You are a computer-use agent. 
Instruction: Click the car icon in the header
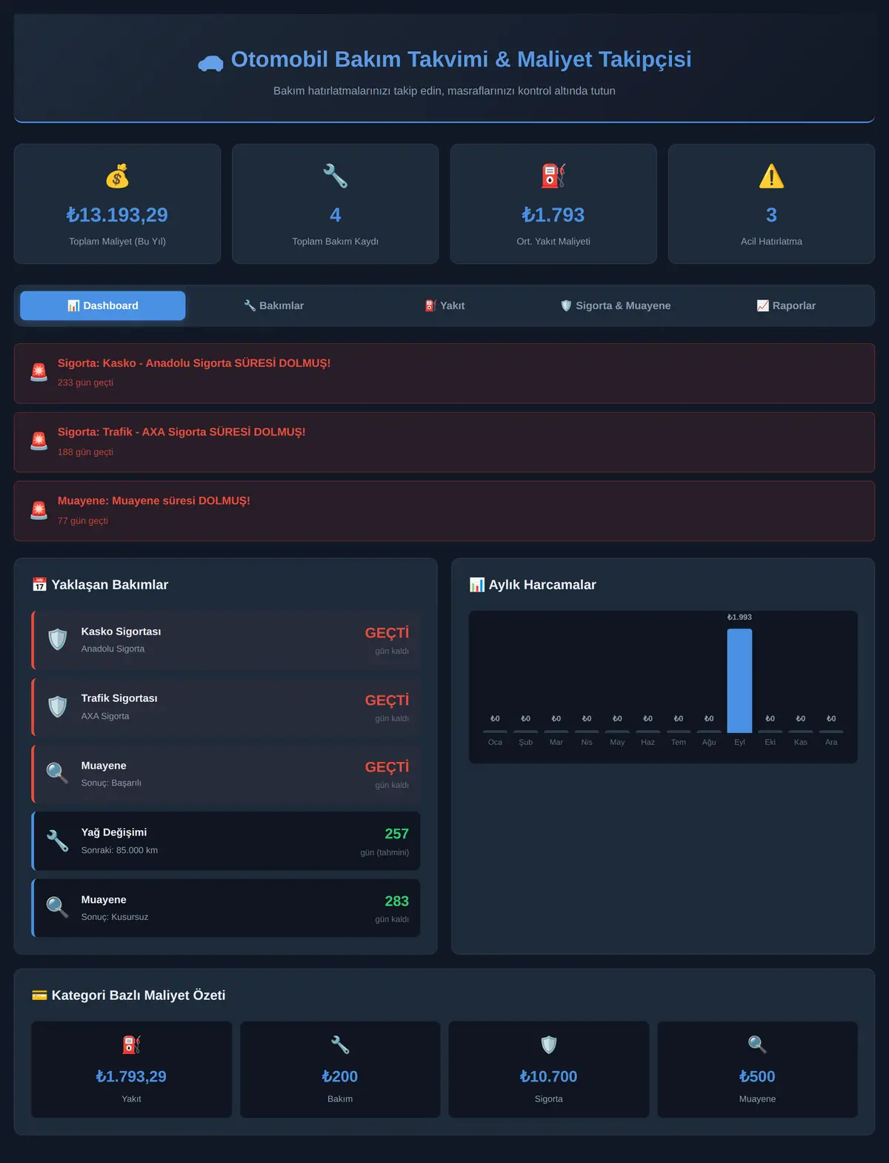[x=210, y=63]
